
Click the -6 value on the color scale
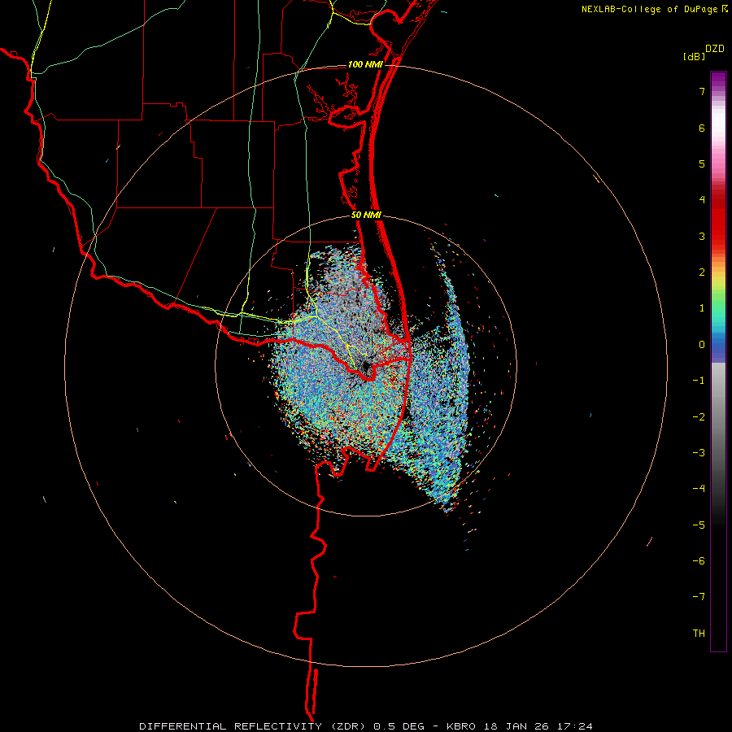click(x=699, y=561)
